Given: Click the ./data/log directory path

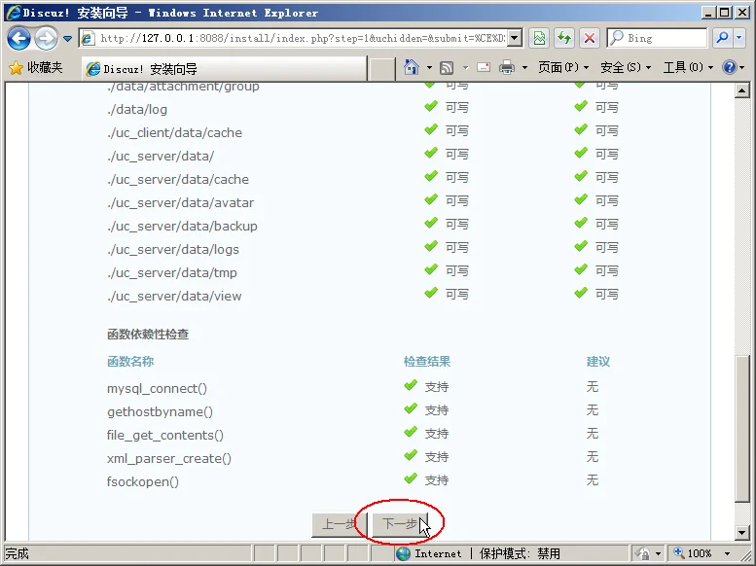Looking at the screenshot, I should (137, 110).
